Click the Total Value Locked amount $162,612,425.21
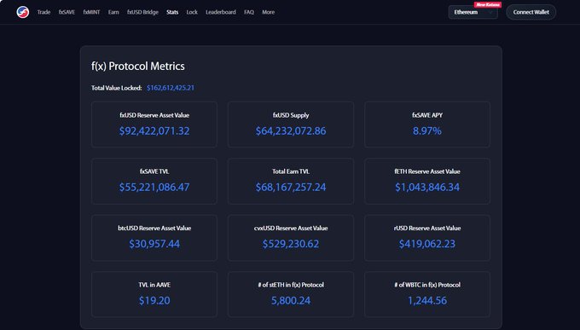580x330 pixels. [x=170, y=88]
